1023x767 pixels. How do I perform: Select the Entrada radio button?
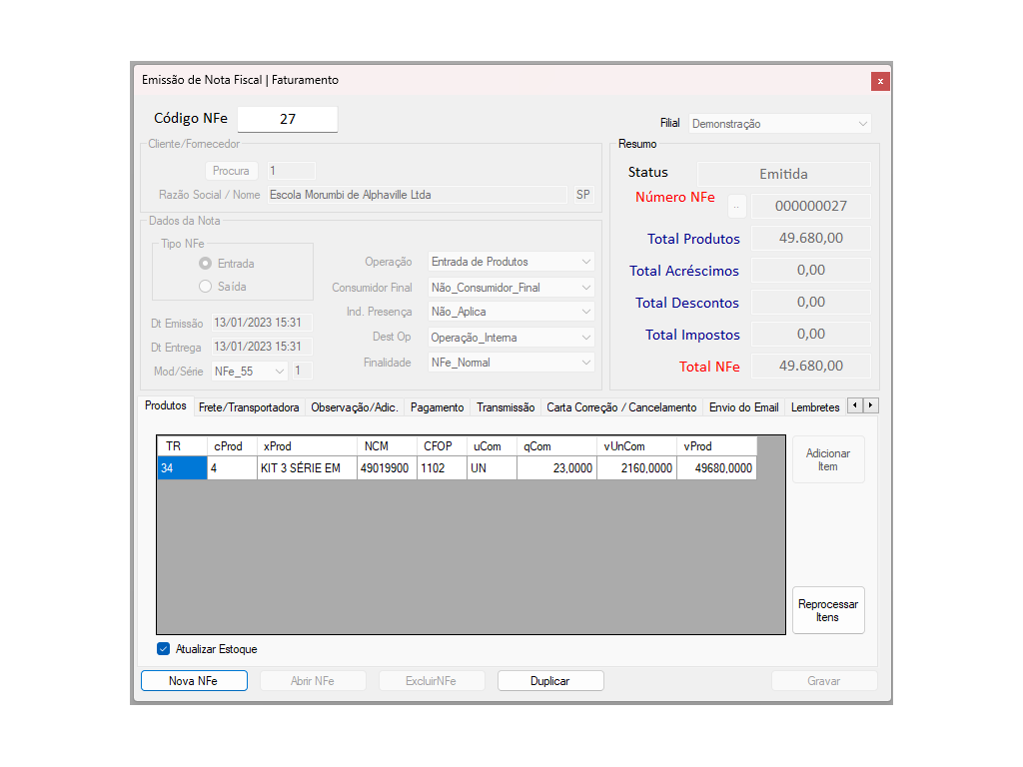206,264
